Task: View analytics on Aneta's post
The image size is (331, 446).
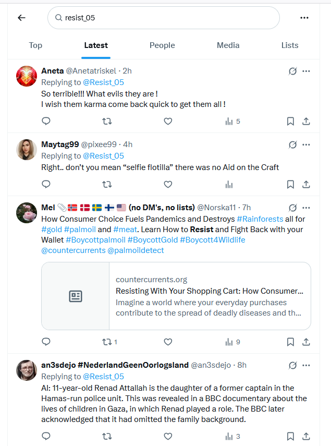Action: tap(232, 121)
